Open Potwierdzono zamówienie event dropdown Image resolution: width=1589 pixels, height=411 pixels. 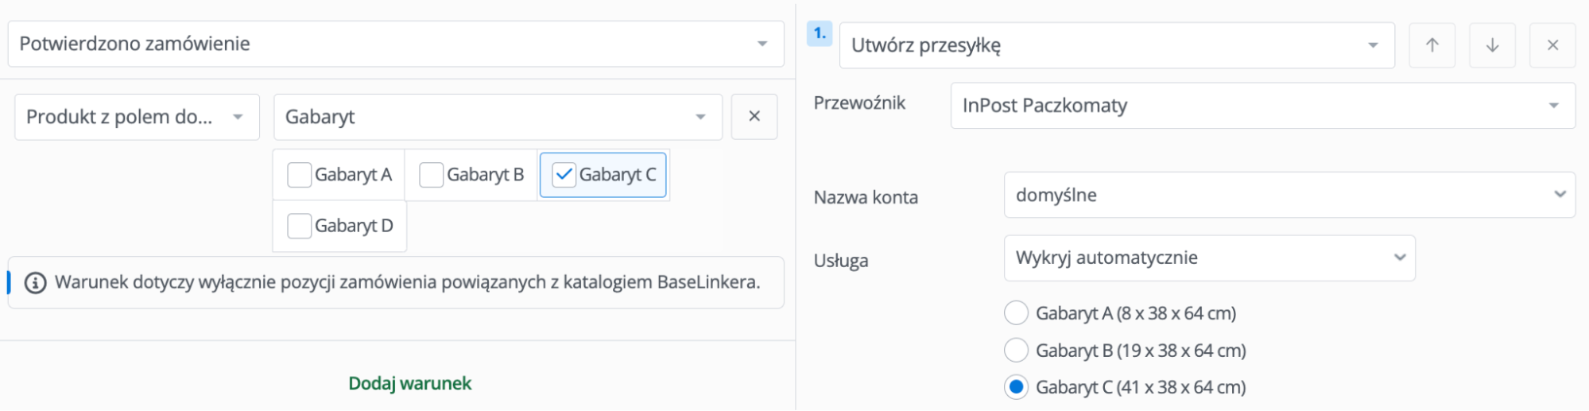(395, 44)
